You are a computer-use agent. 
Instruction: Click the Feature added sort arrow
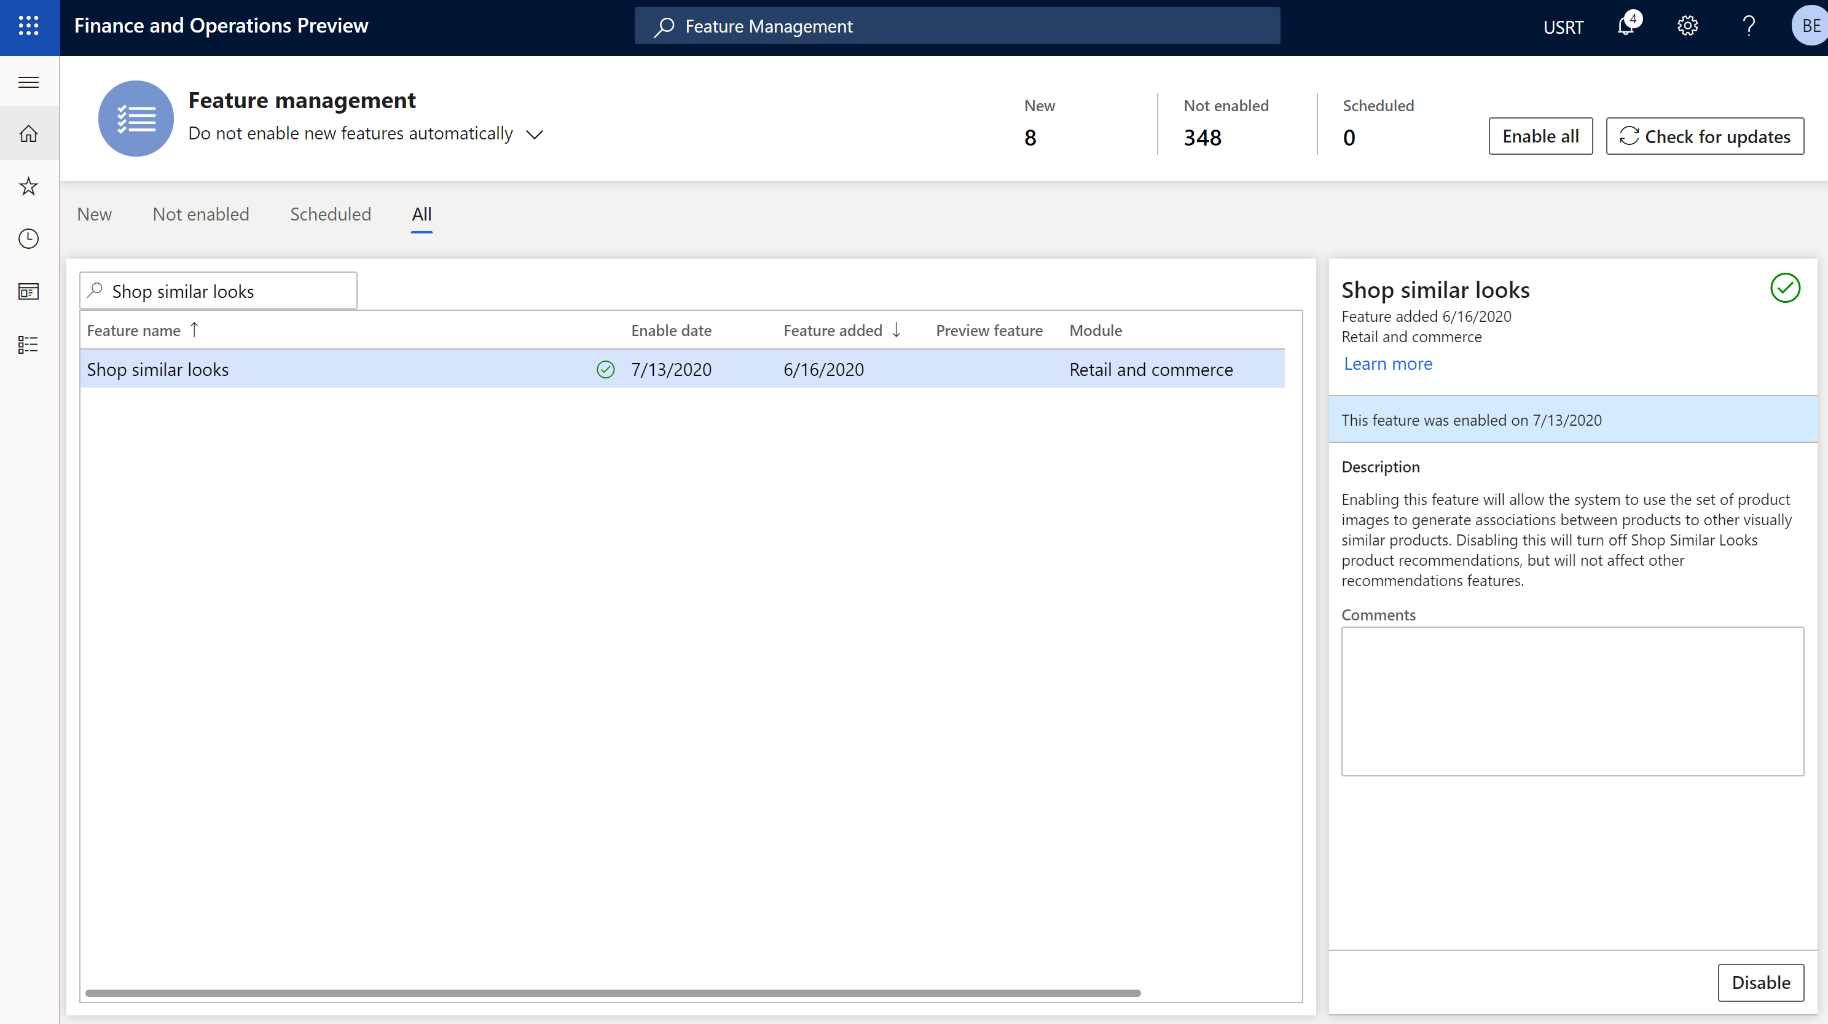898,329
